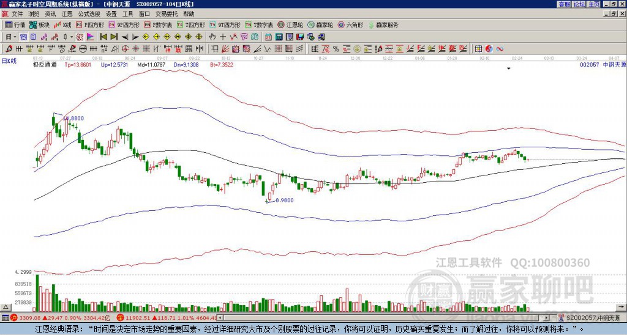Click the black left arrow icon
This screenshot has width=627, height=335.
click(x=125, y=37)
